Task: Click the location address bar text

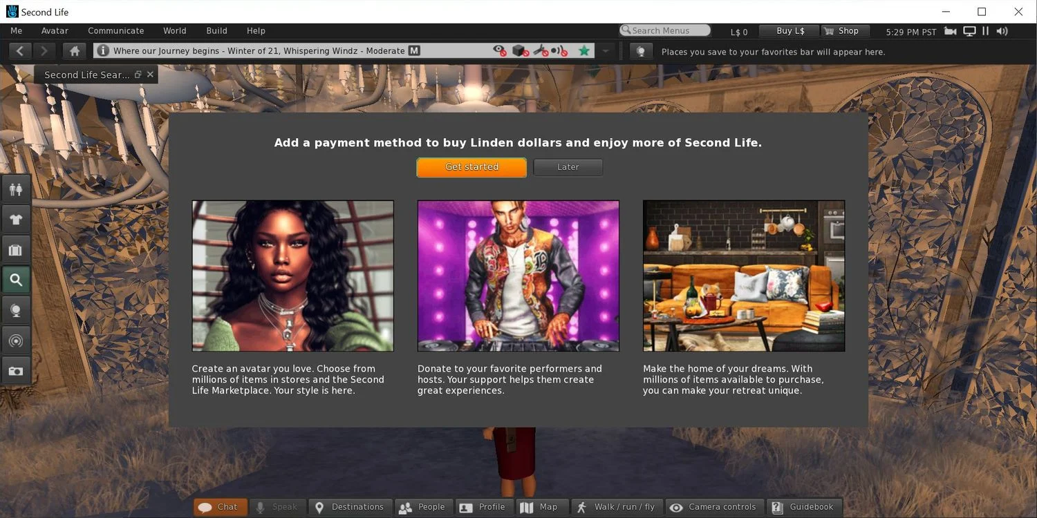Action: tap(259, 51)
